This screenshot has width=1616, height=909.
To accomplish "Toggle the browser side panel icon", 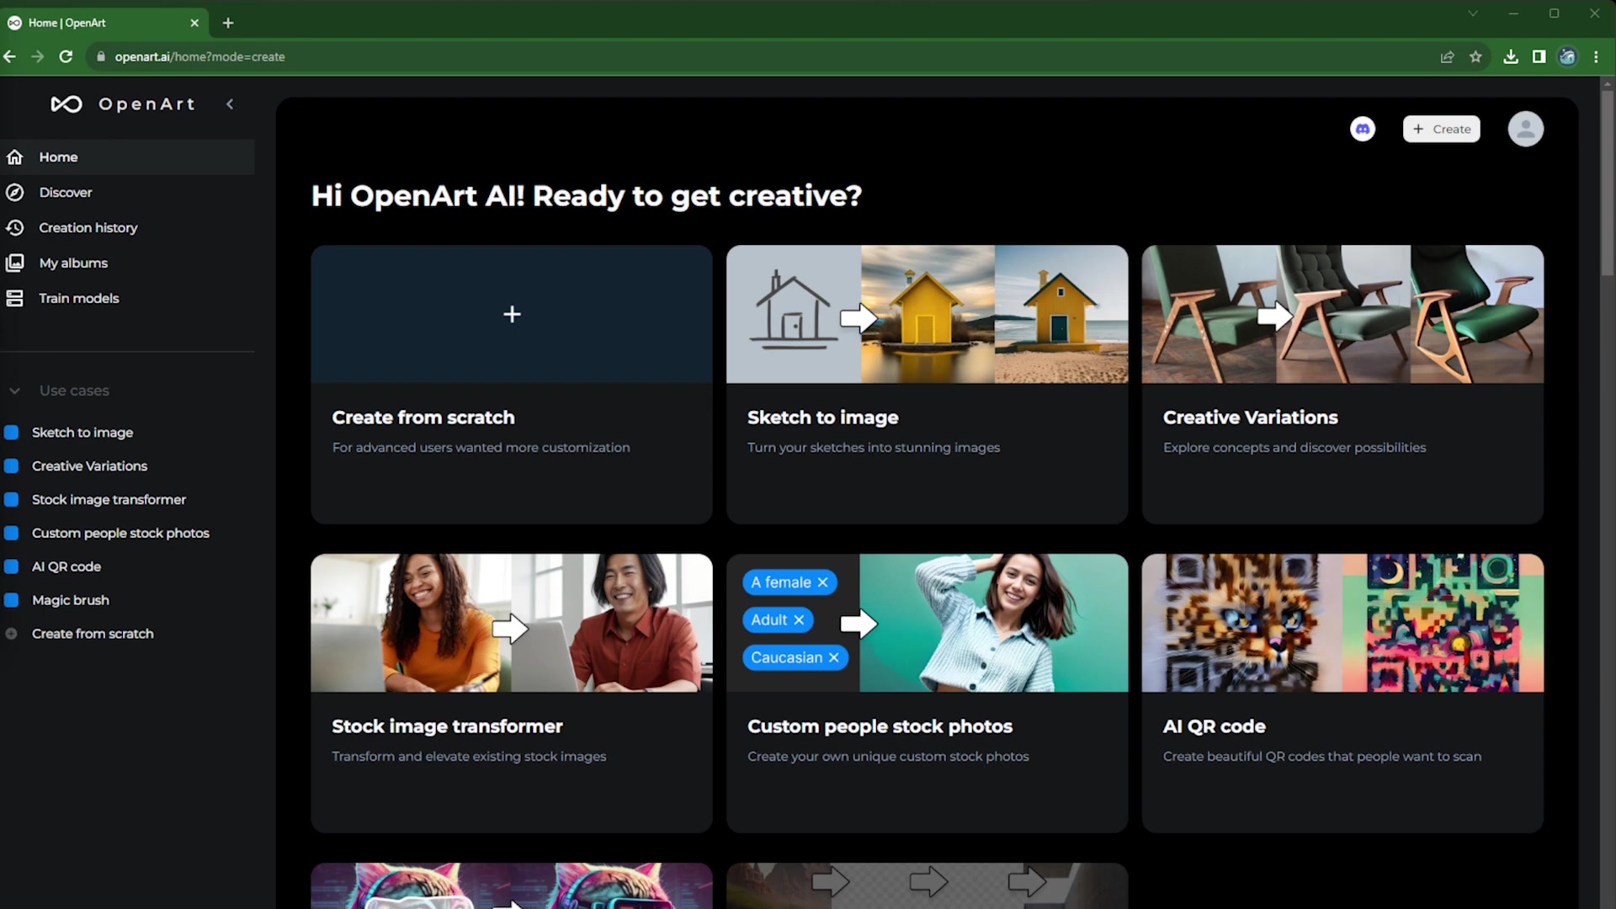I will [x=1539, y=56].
